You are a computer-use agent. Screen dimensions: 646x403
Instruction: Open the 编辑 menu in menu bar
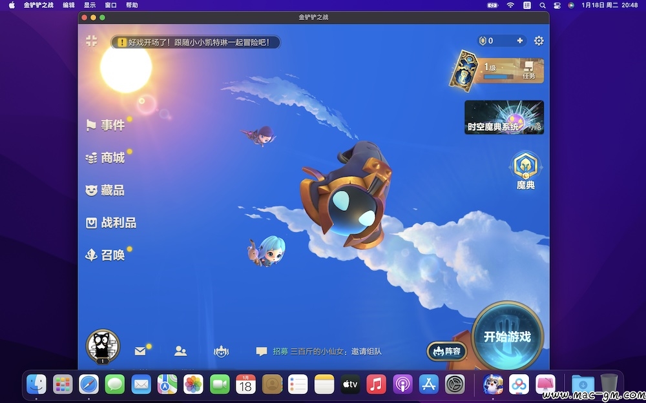tap(69, 5)
